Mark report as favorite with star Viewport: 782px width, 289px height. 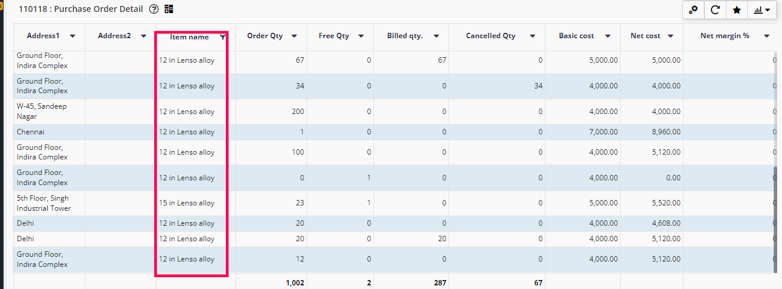[x=737, y=10]
